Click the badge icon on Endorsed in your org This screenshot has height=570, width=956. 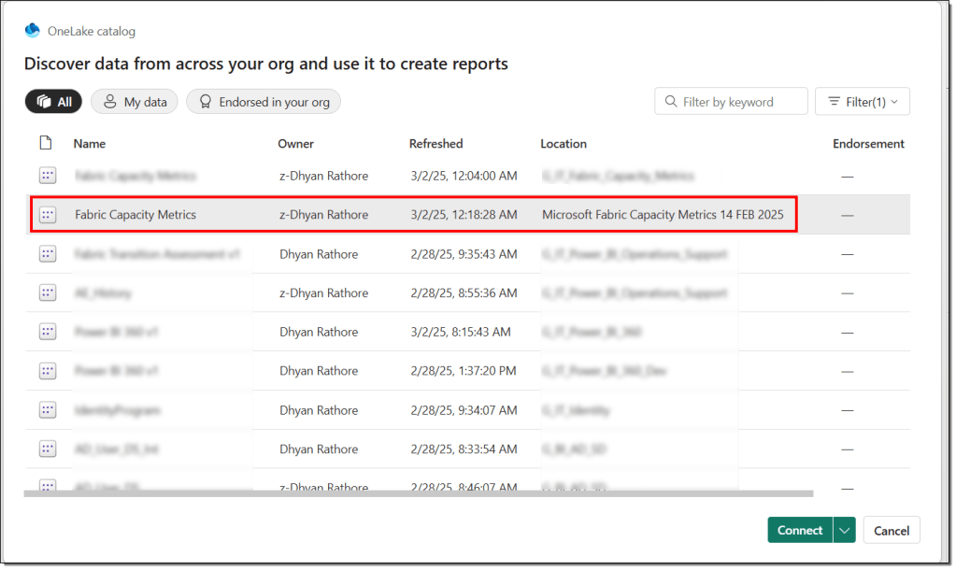(207, 101)
